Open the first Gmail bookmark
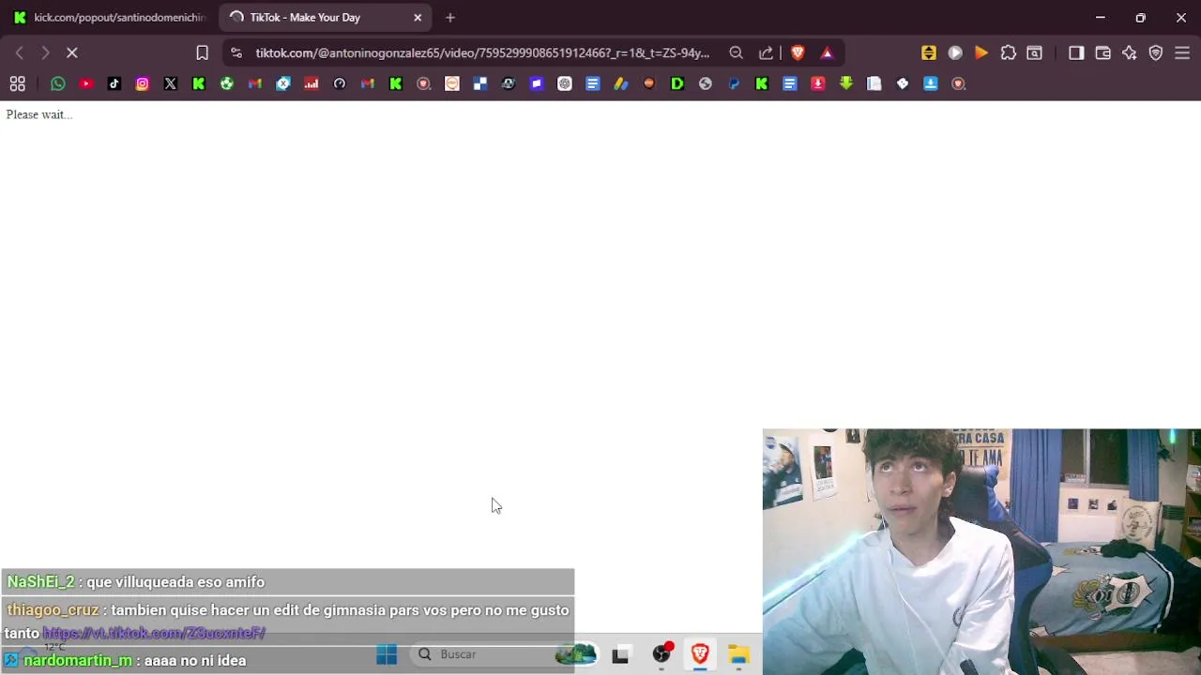This screenshot has height=675, width=1201. (x=255, y=83)
